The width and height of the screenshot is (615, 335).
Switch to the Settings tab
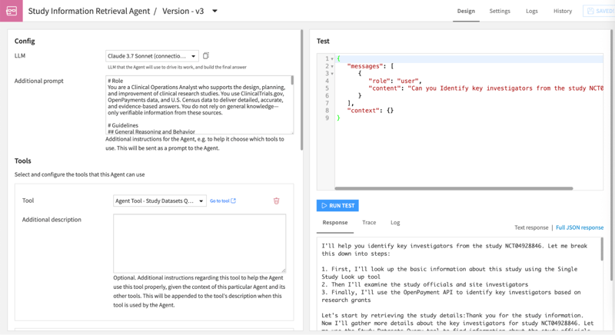pyautogui.click(x=500, y=11)
